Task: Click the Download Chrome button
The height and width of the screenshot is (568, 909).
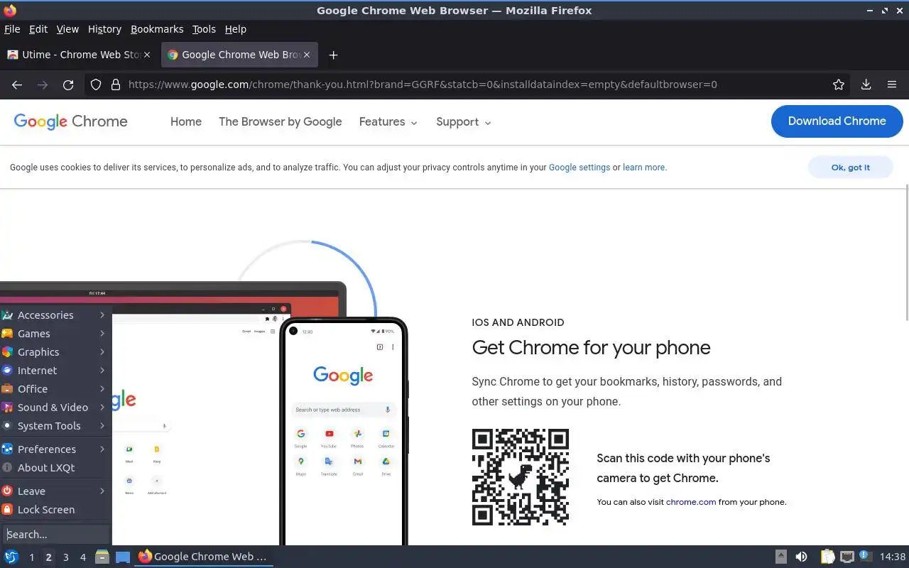Action: coord(837,121)
